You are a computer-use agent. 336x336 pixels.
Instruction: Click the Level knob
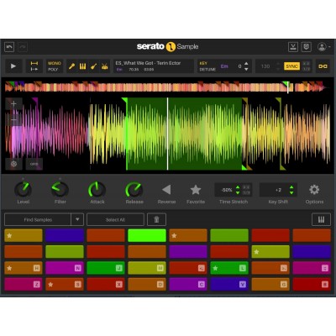[x=24, y=190]
